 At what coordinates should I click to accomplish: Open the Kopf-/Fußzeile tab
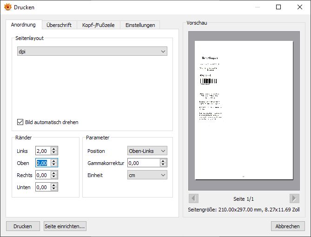point(98,25)
